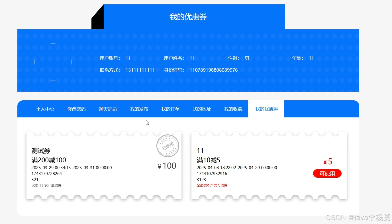Open the 我的收藏 tab
392x224 pixels.
(x=233, y=109)
